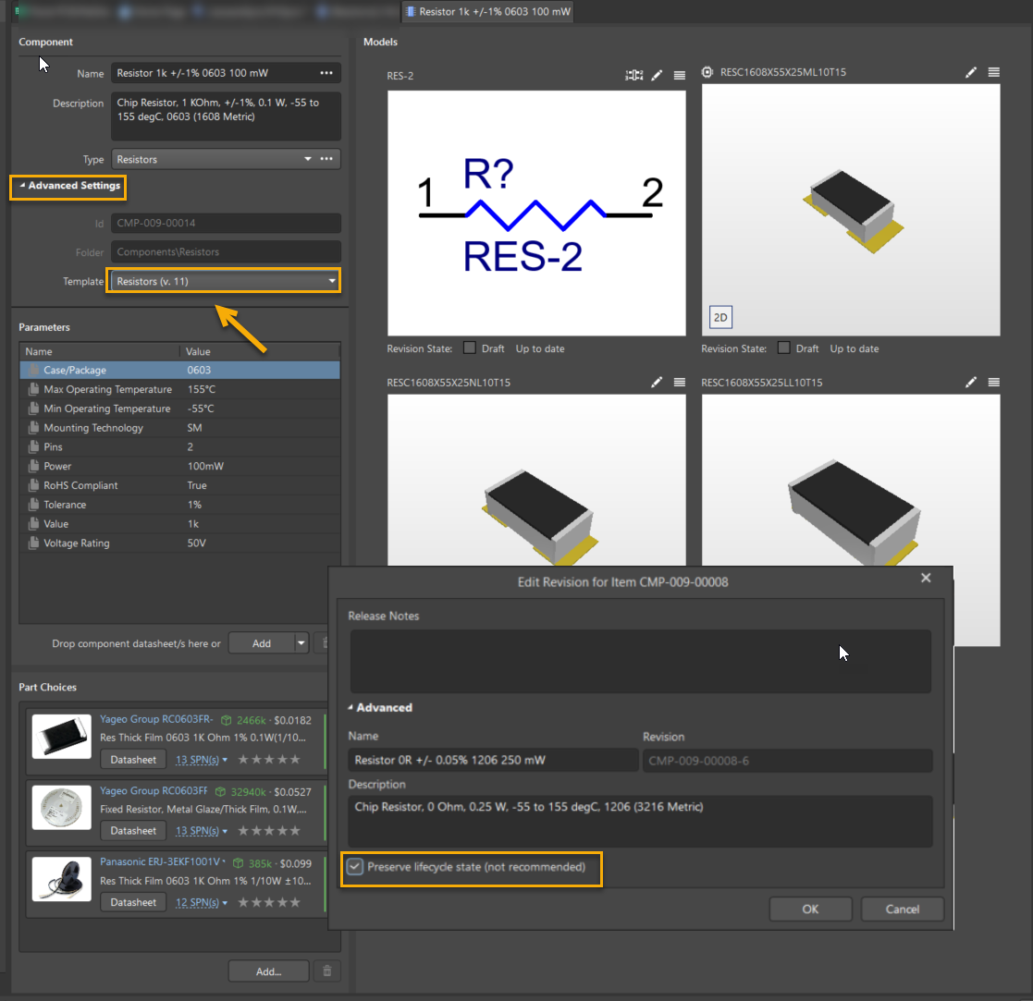Open the Template dropdown showing Resistors (v. 11)
Image resolution: width=1033 pixels, height=1001 pixels.
[331, 280]
